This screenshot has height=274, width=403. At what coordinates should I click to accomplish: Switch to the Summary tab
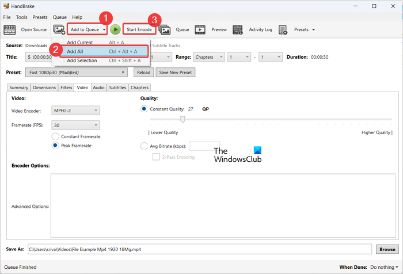click(19, 87)
